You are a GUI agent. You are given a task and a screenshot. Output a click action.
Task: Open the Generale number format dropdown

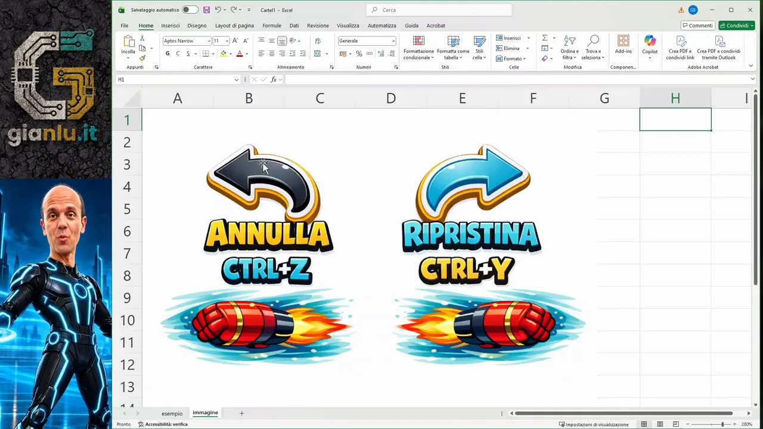tap(393, 41)
